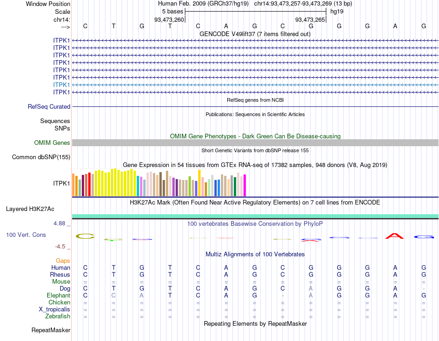Click the 4.88 conservation maximum value
This screenshot has height=341, width=439.
(59, 223)
